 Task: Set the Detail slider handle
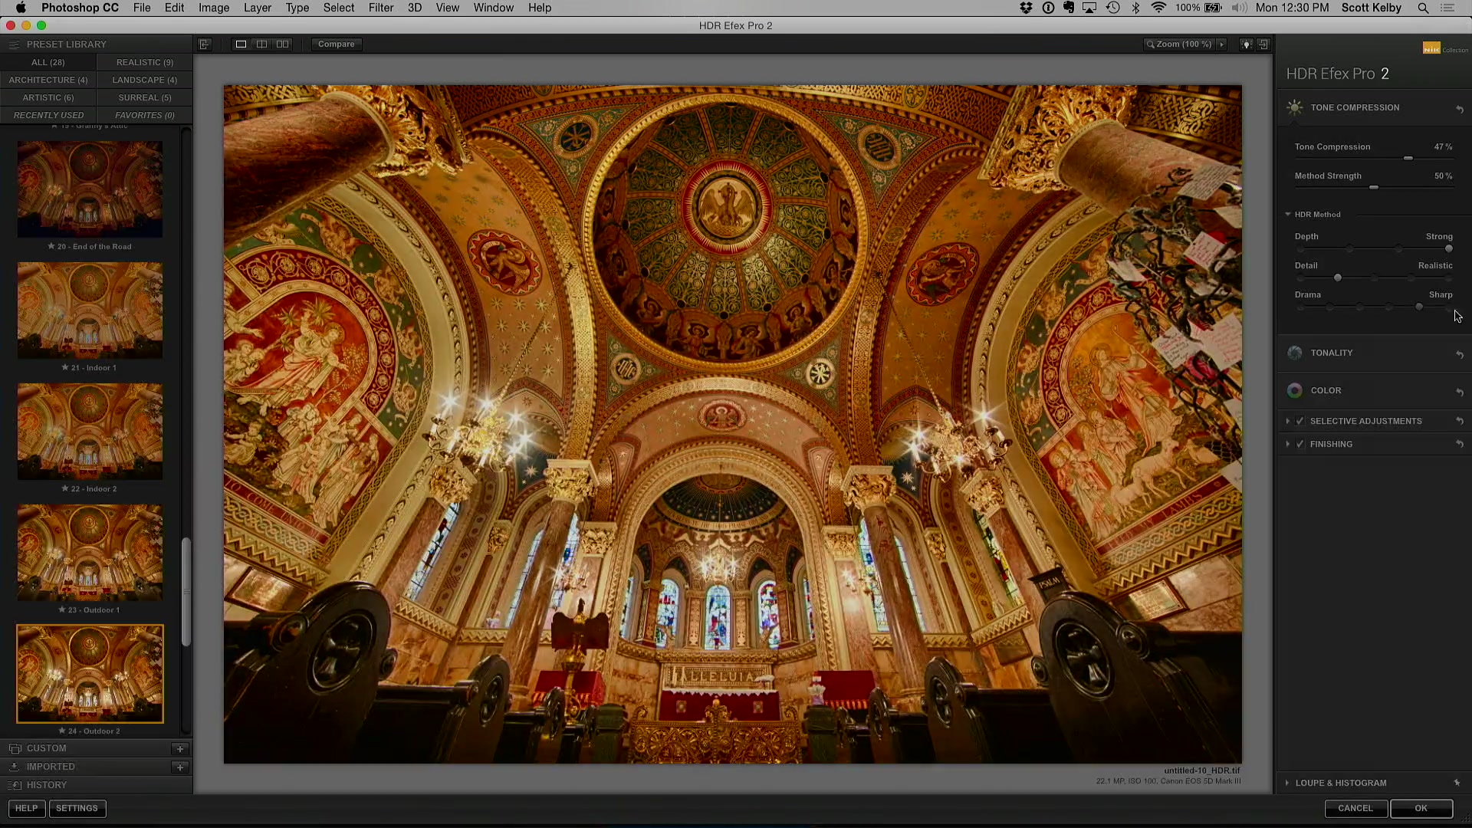point(1338,278)
